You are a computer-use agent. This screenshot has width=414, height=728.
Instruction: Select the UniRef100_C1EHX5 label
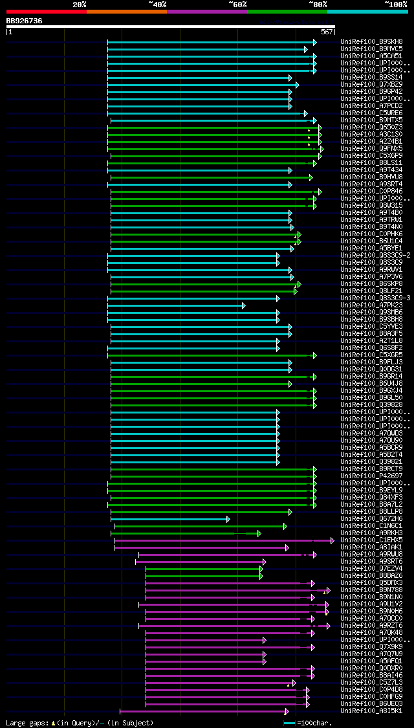click(371, 540)
